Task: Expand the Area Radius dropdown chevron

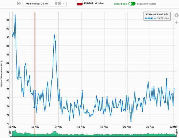Action: (63, 4)
